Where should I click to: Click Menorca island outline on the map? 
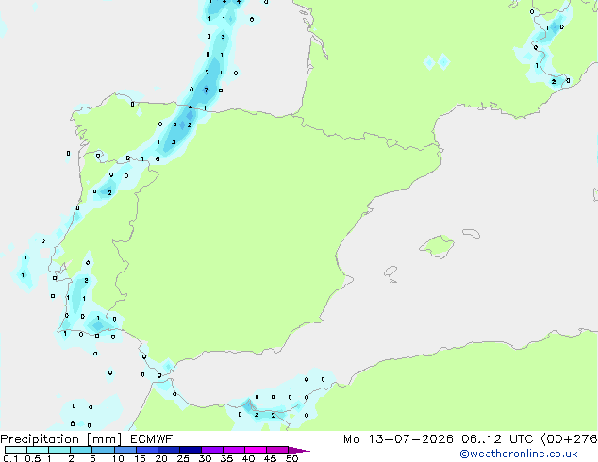pos(472,233)
